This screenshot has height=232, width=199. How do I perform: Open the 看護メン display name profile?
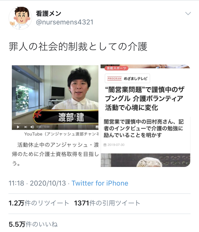pos(49,14)
